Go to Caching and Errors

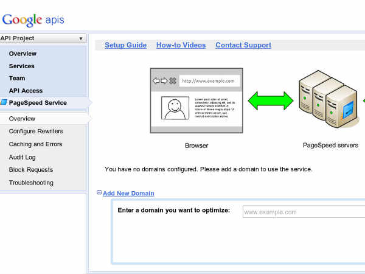pos(35,144)
